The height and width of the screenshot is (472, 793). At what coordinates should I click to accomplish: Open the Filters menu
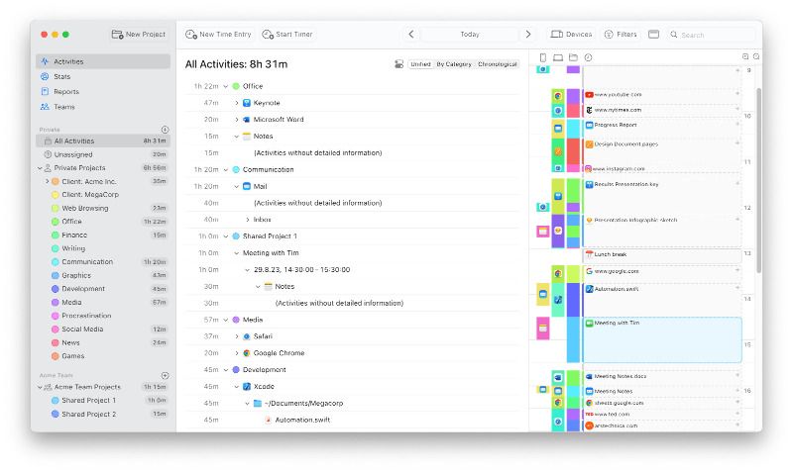click(621, 35)
